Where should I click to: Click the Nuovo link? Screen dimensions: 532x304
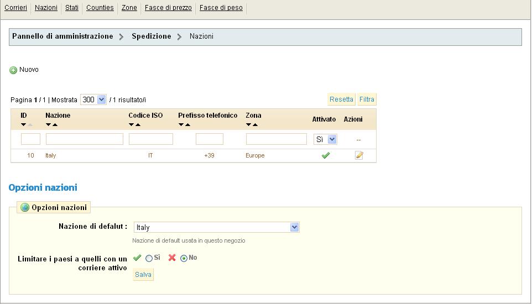pyautogui.click(x=29, y=70)
